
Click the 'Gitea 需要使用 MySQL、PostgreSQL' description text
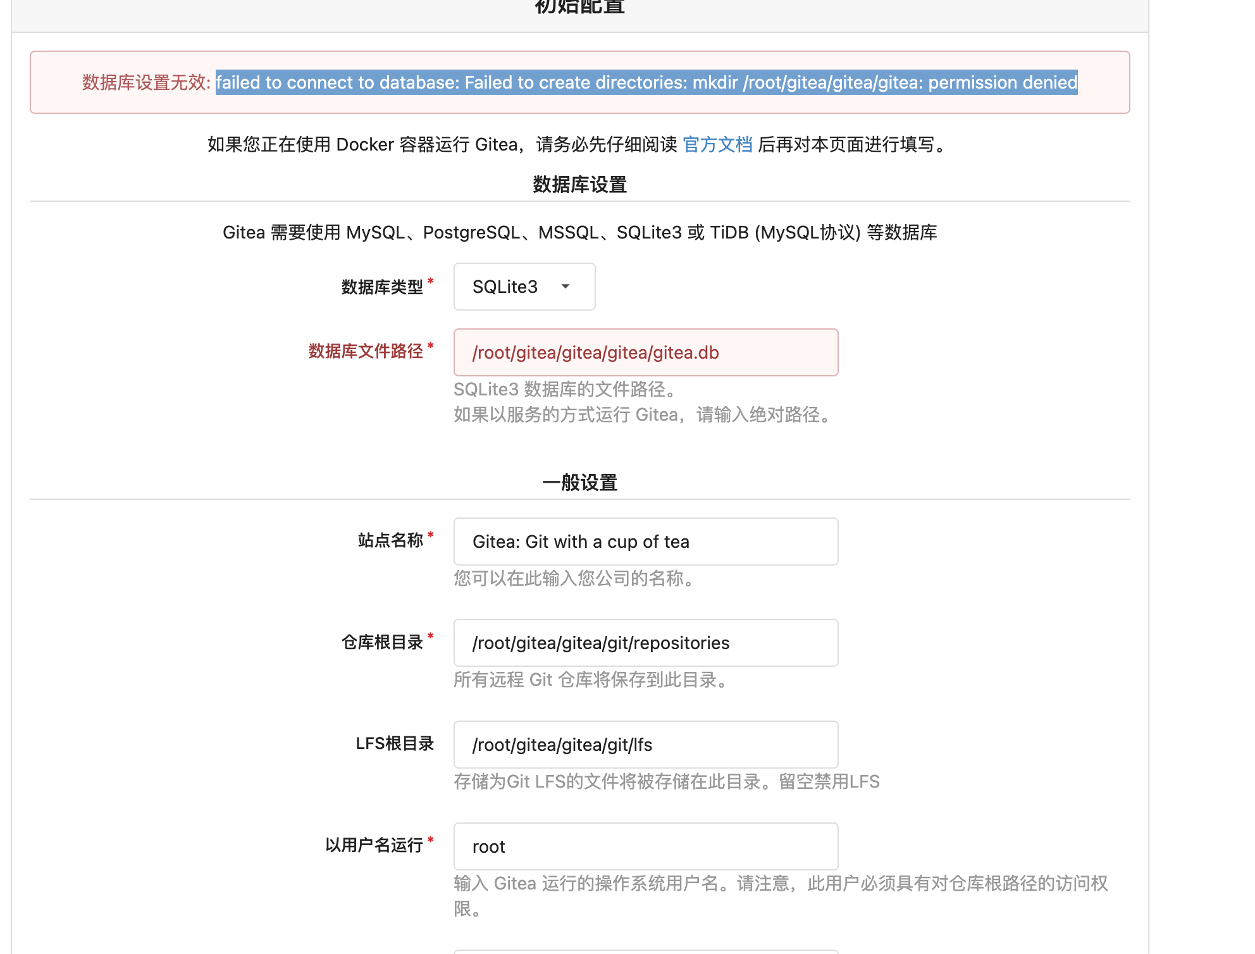pos(579,233)
